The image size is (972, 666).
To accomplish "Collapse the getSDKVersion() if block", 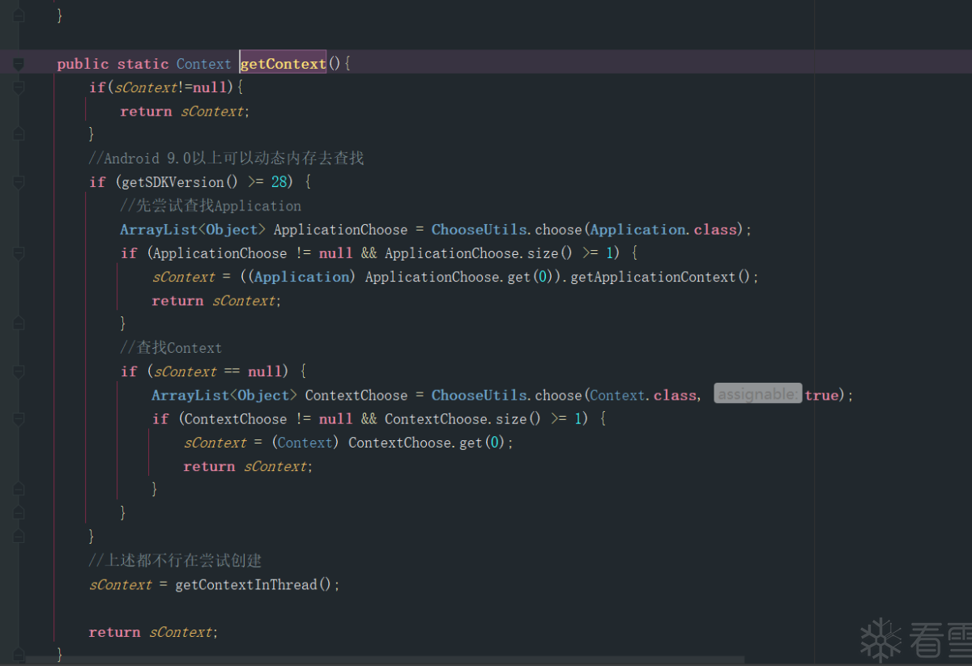I will pyautogui.click(x=19, y=182).
